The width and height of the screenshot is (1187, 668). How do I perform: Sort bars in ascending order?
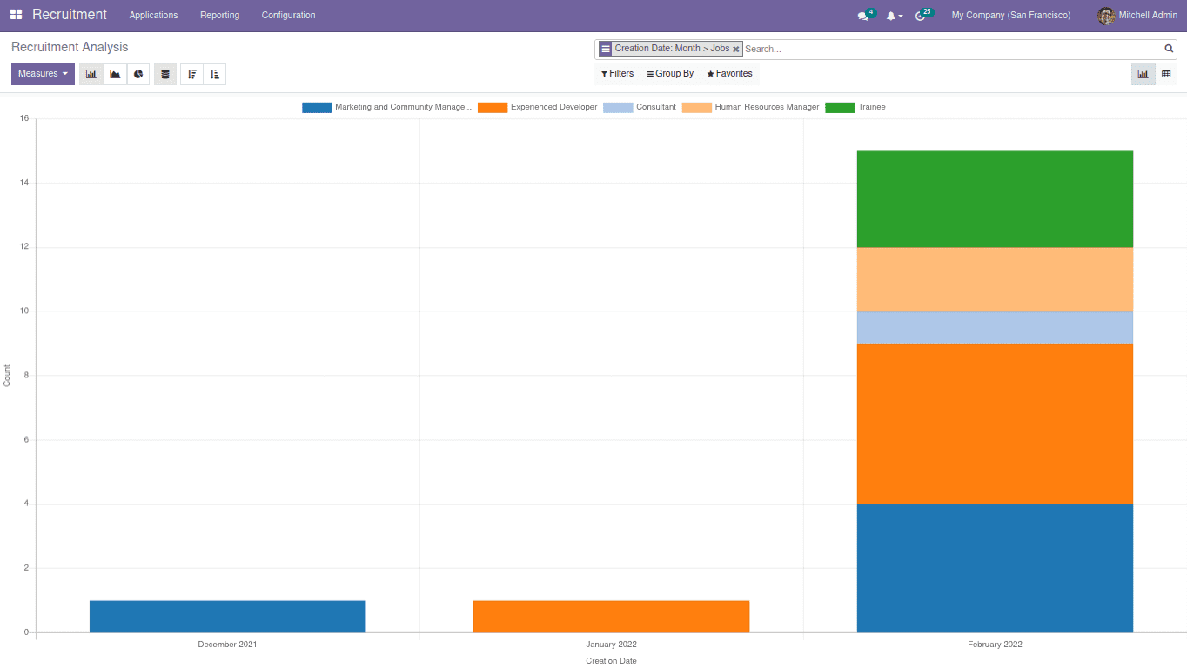click(215, 74)
